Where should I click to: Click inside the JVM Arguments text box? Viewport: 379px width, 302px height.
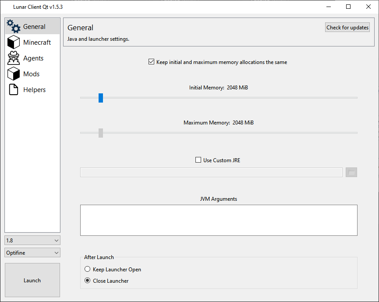pyautogui.click(x=219, y=220)
